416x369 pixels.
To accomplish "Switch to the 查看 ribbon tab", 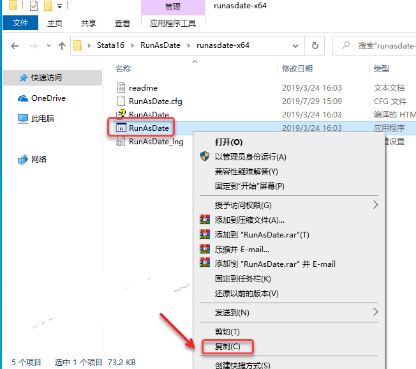I will 123,24.
